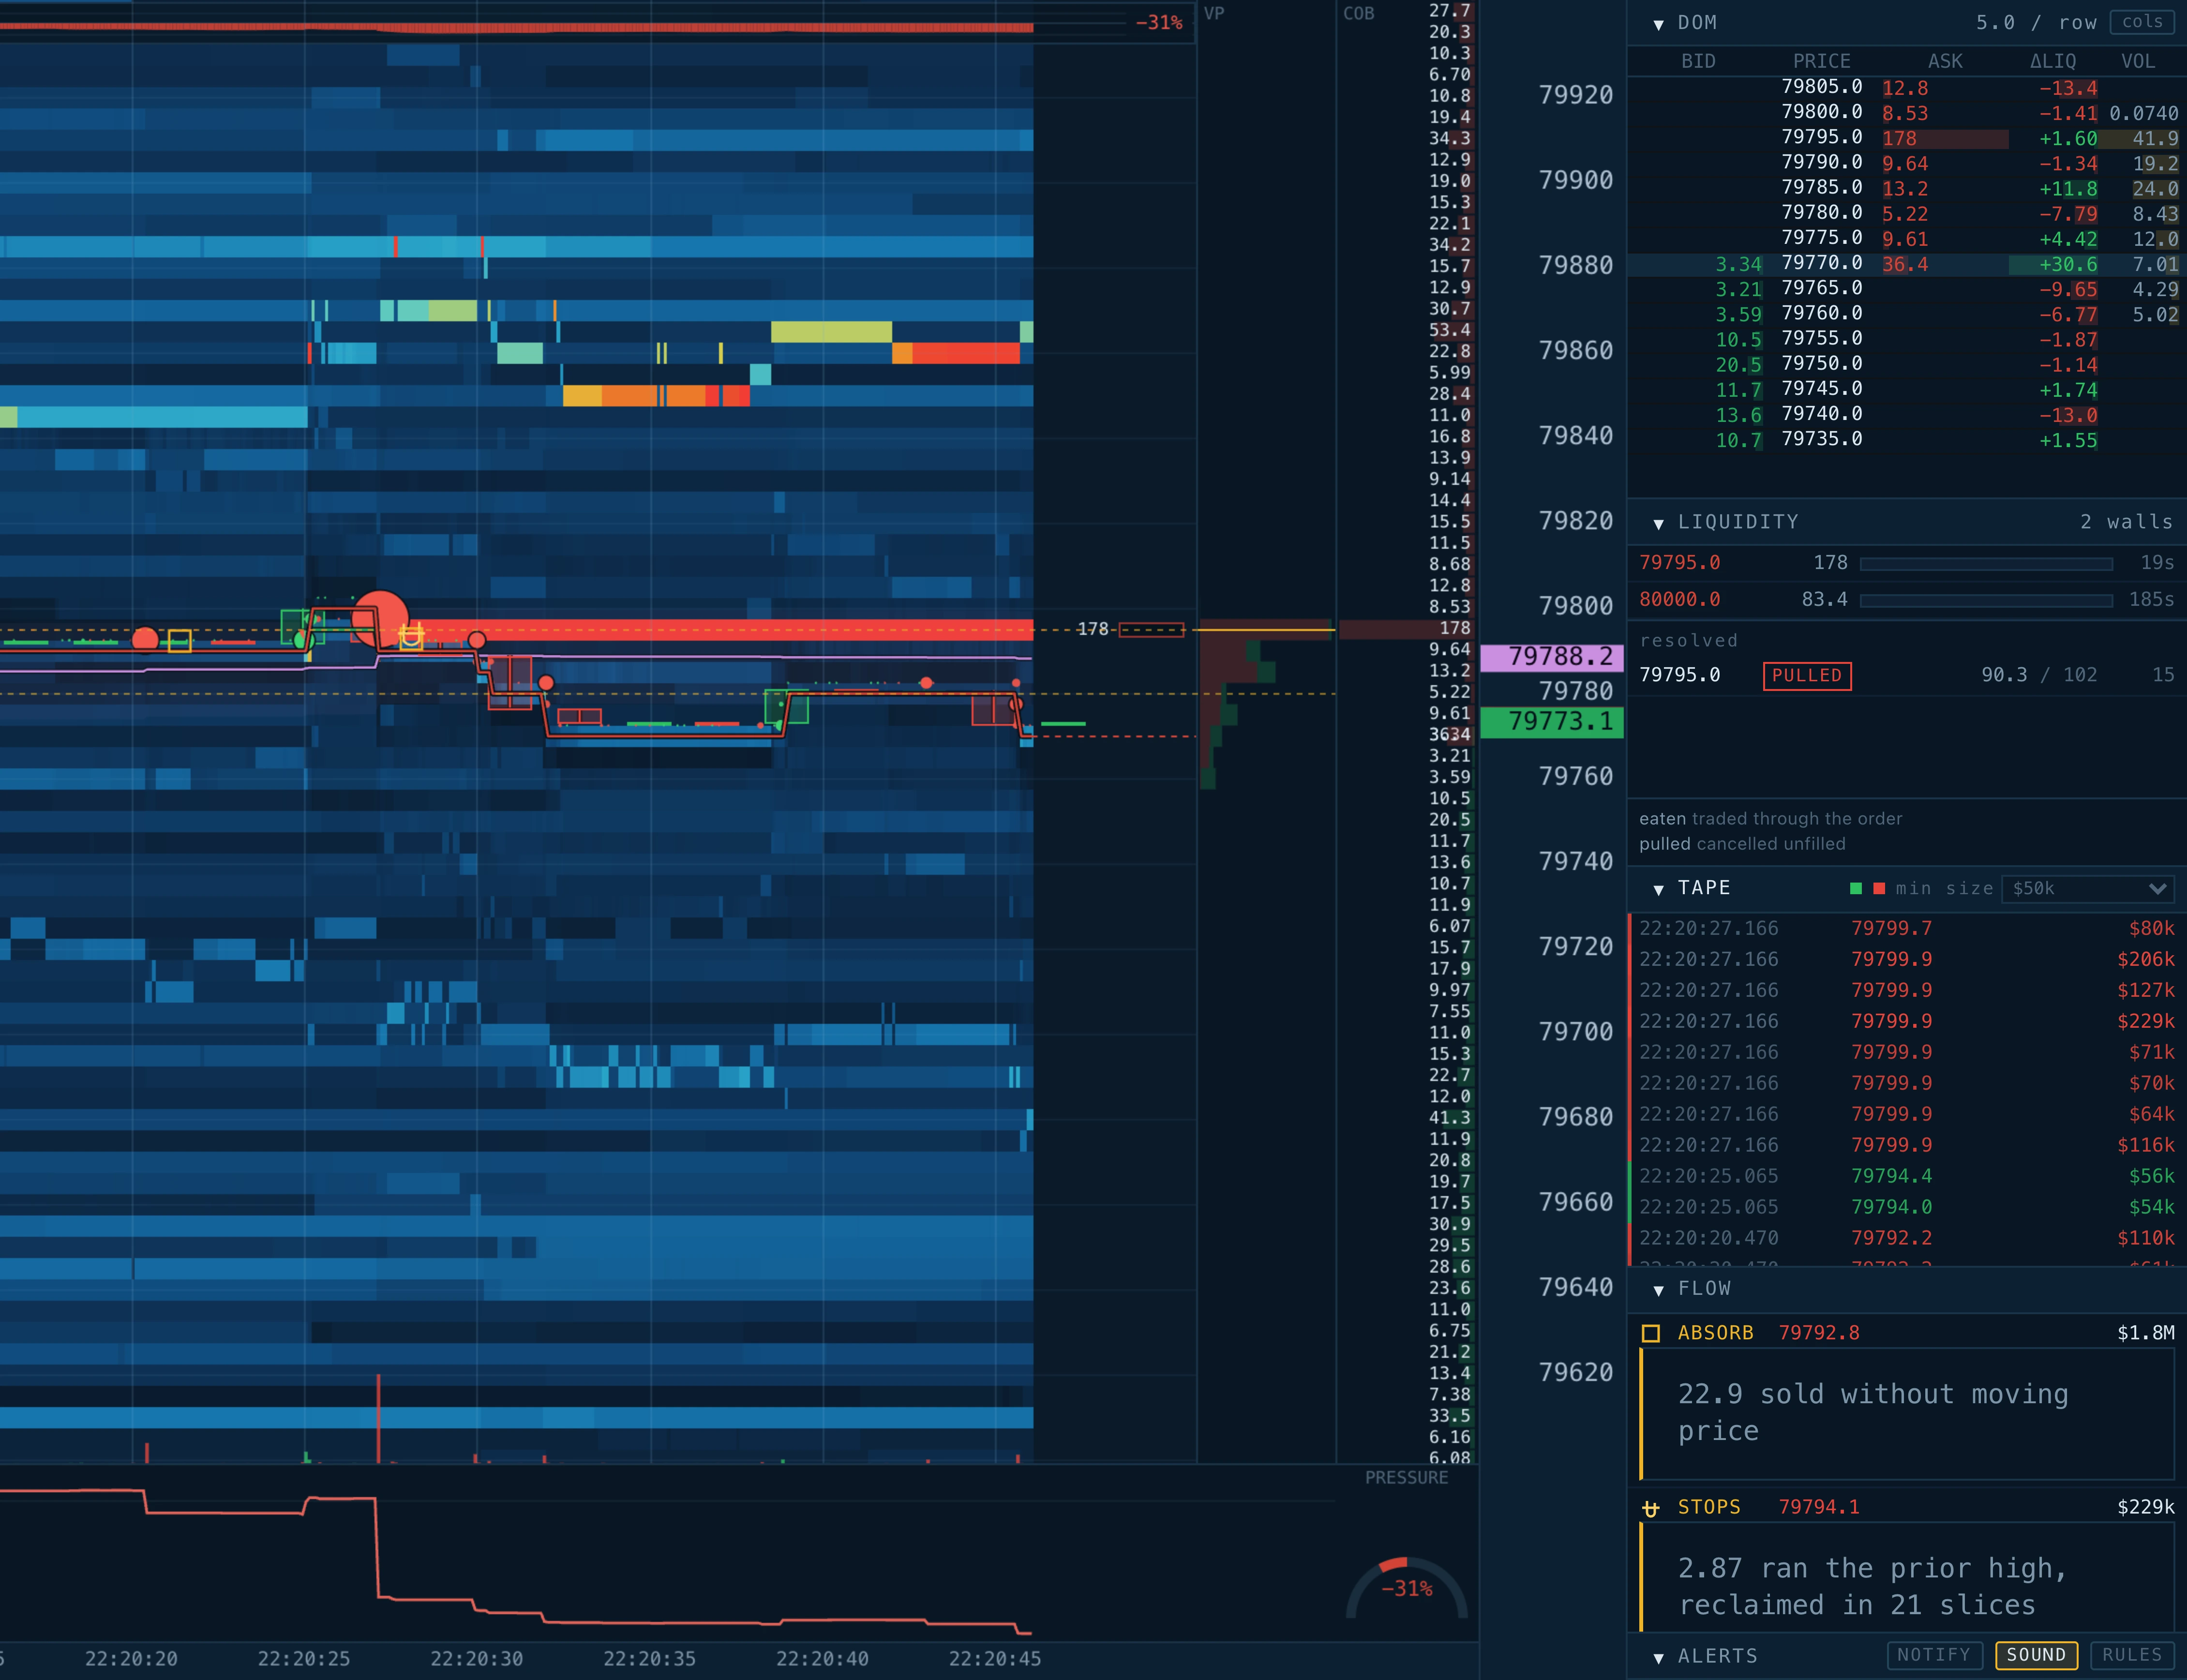Click the pressure gauge showing -31%
This screenshot has height=1680, width=2187.
click(x=1406, y=1587)
